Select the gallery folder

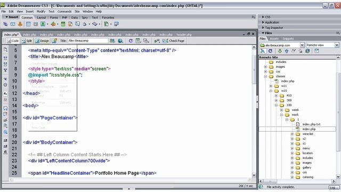(307, 167)
